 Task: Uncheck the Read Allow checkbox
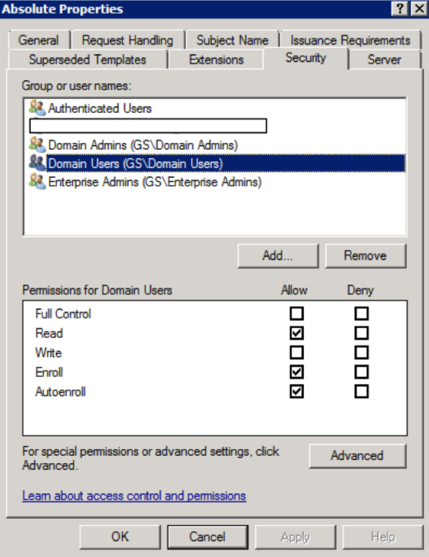[x=297, y=333]
